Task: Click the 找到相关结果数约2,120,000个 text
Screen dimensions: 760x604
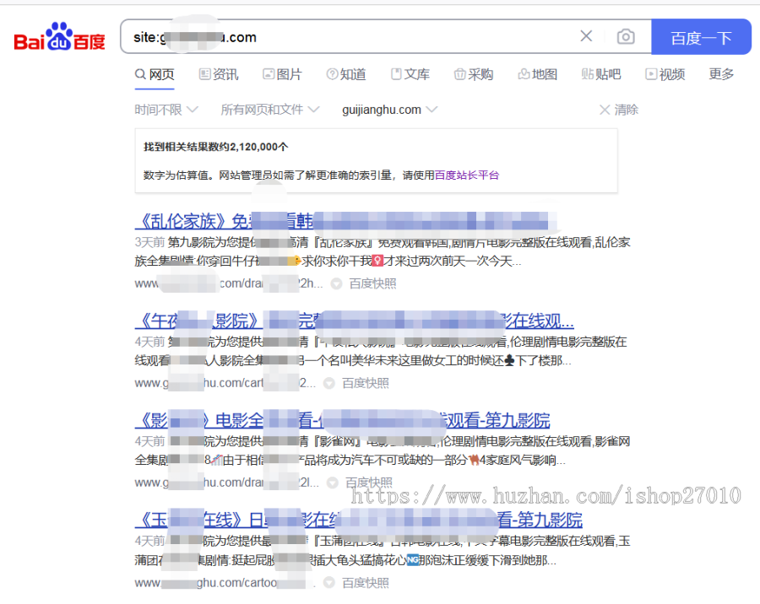Action: coord(215,147)
